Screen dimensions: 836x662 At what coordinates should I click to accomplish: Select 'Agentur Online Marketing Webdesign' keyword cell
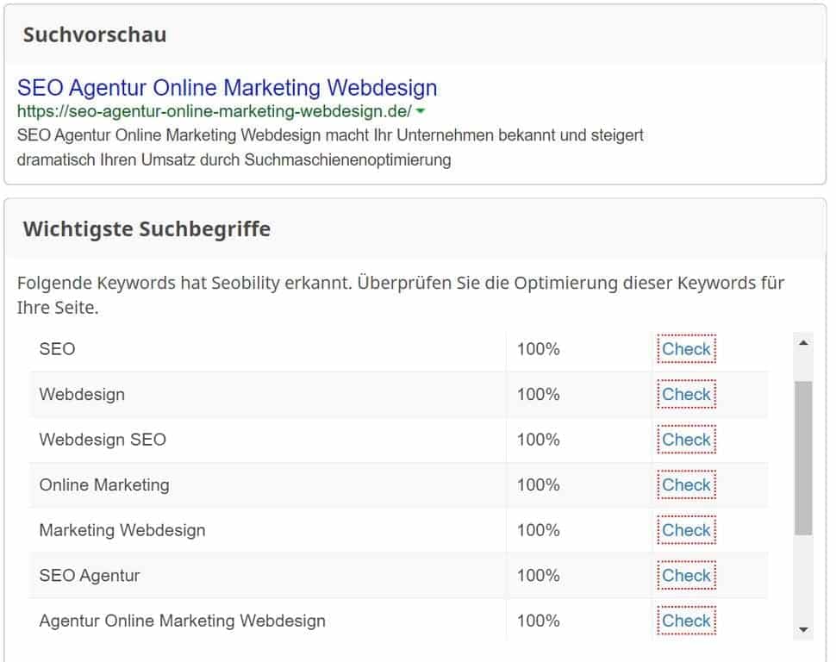point(268,621)
